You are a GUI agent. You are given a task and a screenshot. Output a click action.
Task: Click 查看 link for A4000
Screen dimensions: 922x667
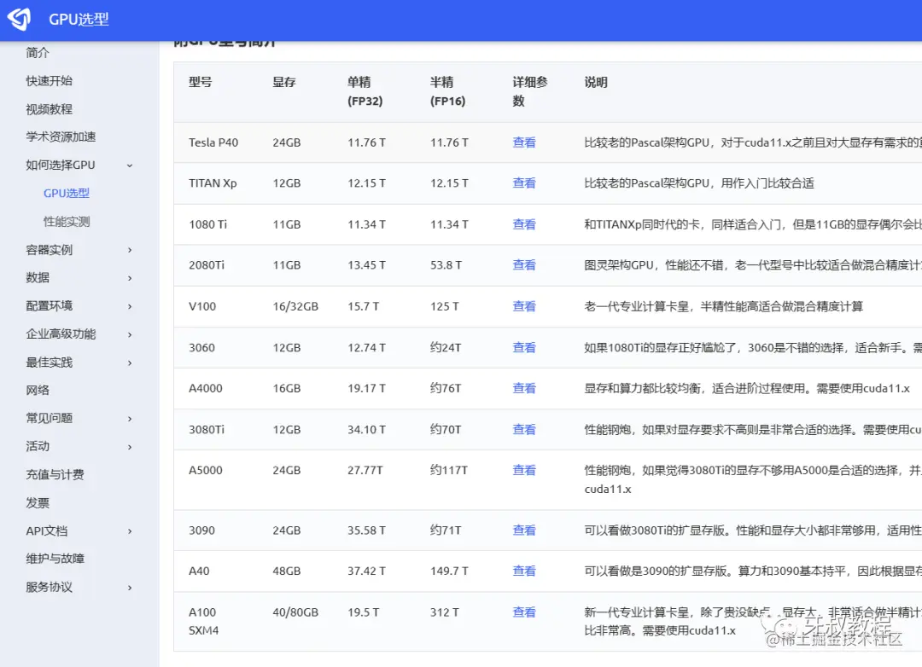point(524,388)
